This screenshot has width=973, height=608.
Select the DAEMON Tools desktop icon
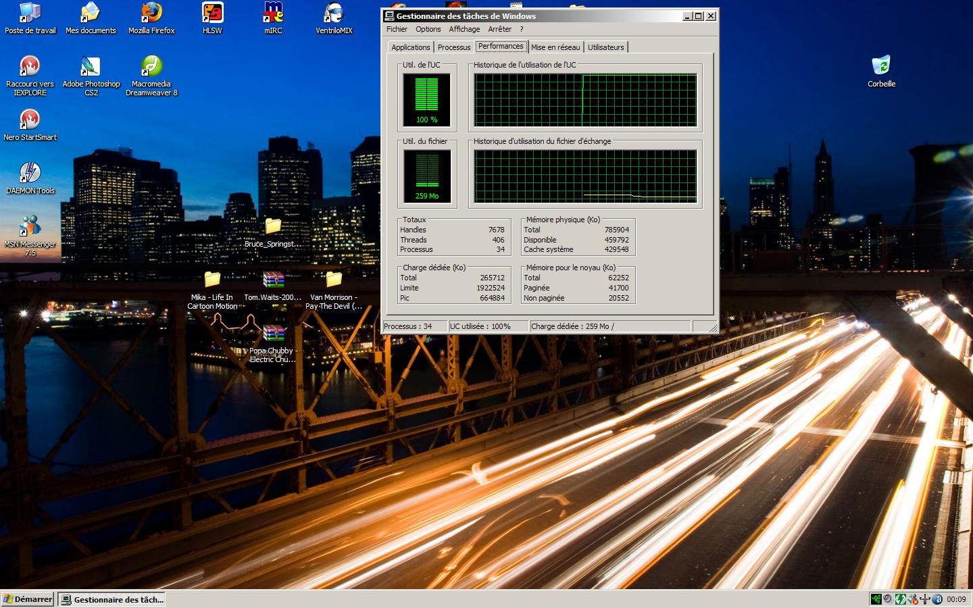[30, 174]
